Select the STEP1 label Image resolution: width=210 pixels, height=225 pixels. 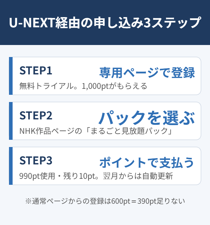36,70
